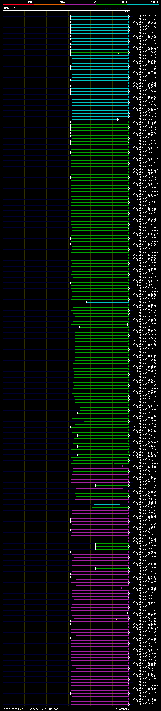Click the short cyan bar of row UniRef100_Q70A18
This screenshot has width=161, height=711.
pos(95,119)
